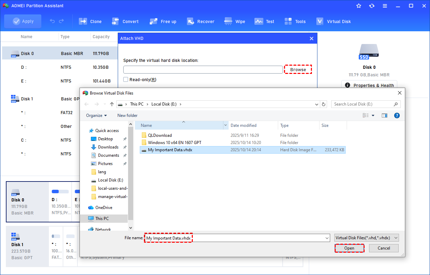
Task: Open the hamburger menu in title bar
Action: (x=385, y=6)
